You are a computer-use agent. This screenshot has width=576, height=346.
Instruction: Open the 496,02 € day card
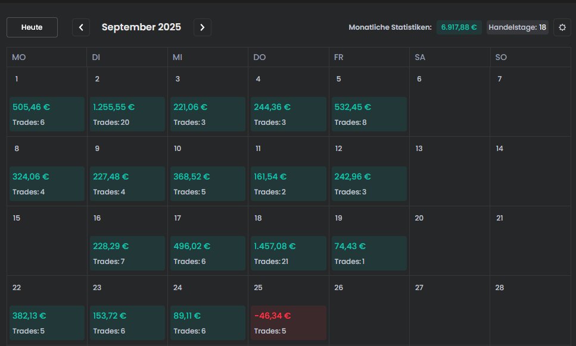pos(208,253)
